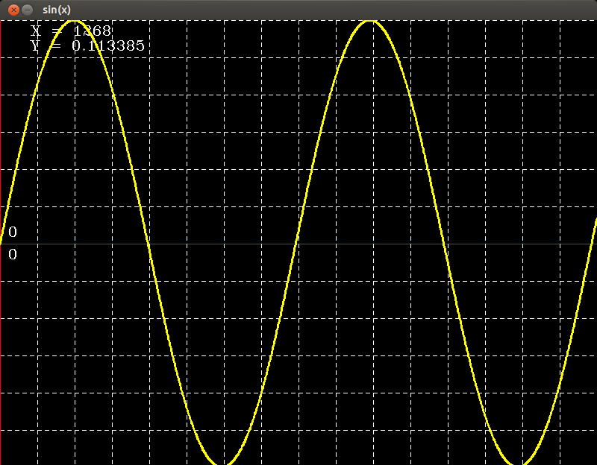Select the X = 1268 coordinate readout
Screen dimensions: 597x465
[71, 31]
